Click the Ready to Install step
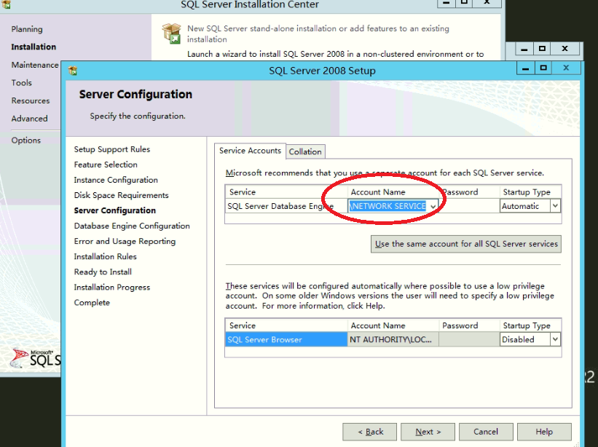Screen dimensions: 598x447 pyautogui.click(x=103, y=272)
